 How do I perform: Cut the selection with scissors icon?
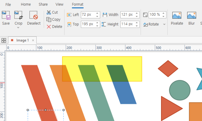point(52,12)
